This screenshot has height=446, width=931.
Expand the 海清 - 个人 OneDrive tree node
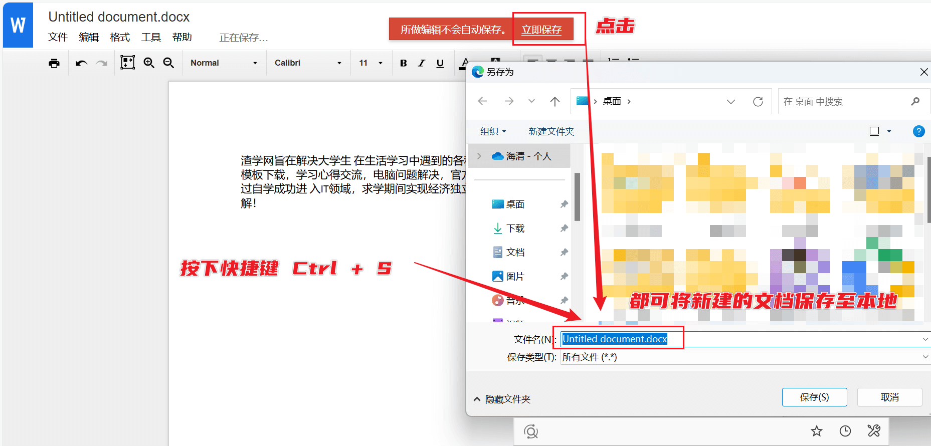click(x=479, y=156)
